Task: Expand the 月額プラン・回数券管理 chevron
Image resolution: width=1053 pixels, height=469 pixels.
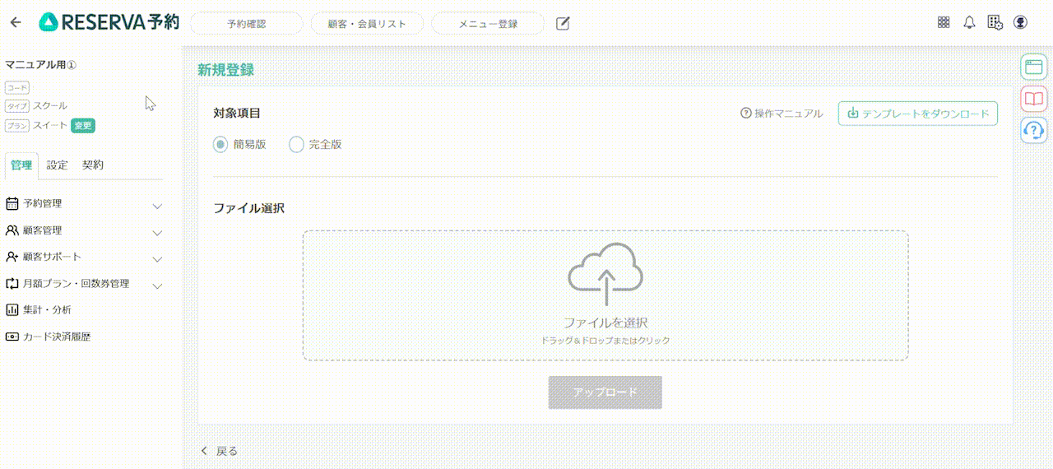Action: (x=157, y=286)
